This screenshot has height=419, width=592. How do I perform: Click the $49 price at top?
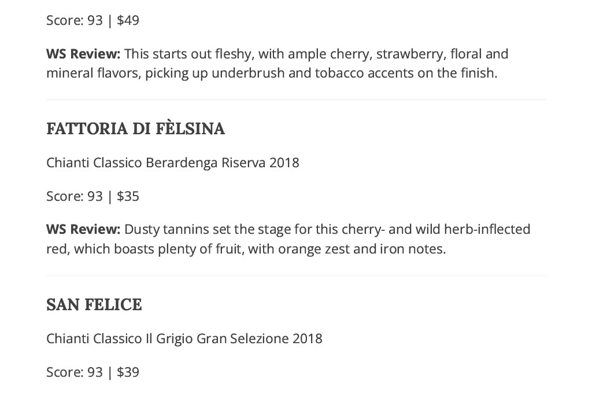pyautogui.click(x=128, y=20)
